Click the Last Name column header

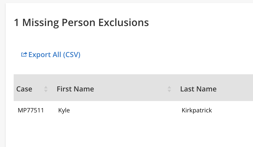point(198,89)
